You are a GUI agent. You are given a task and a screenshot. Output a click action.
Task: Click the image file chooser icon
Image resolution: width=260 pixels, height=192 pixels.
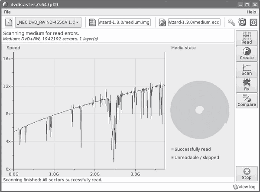pyautogui.click(x=93, y=22)
